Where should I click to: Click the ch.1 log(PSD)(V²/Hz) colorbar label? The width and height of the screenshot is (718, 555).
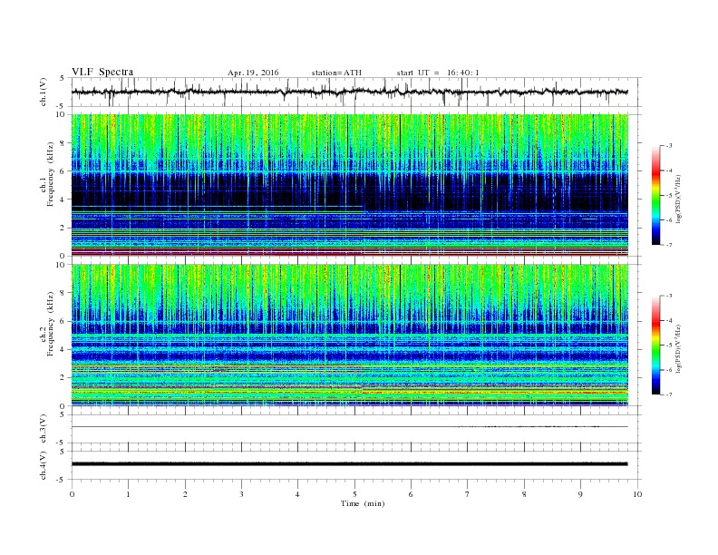[x=679, y=199]
